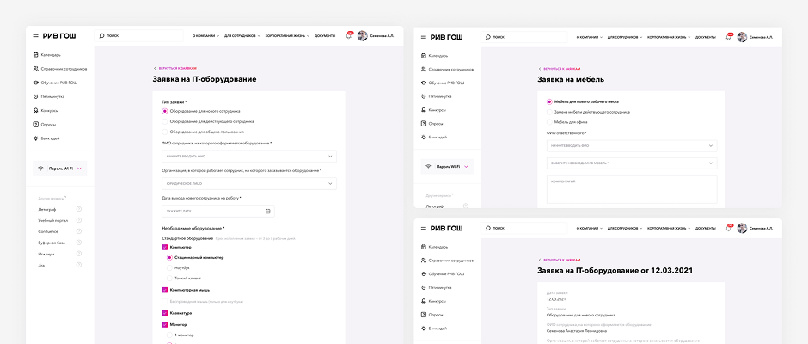
Task: Open Документы menu on the Заявка на мебель page
Action: click(x=705, y=37)
